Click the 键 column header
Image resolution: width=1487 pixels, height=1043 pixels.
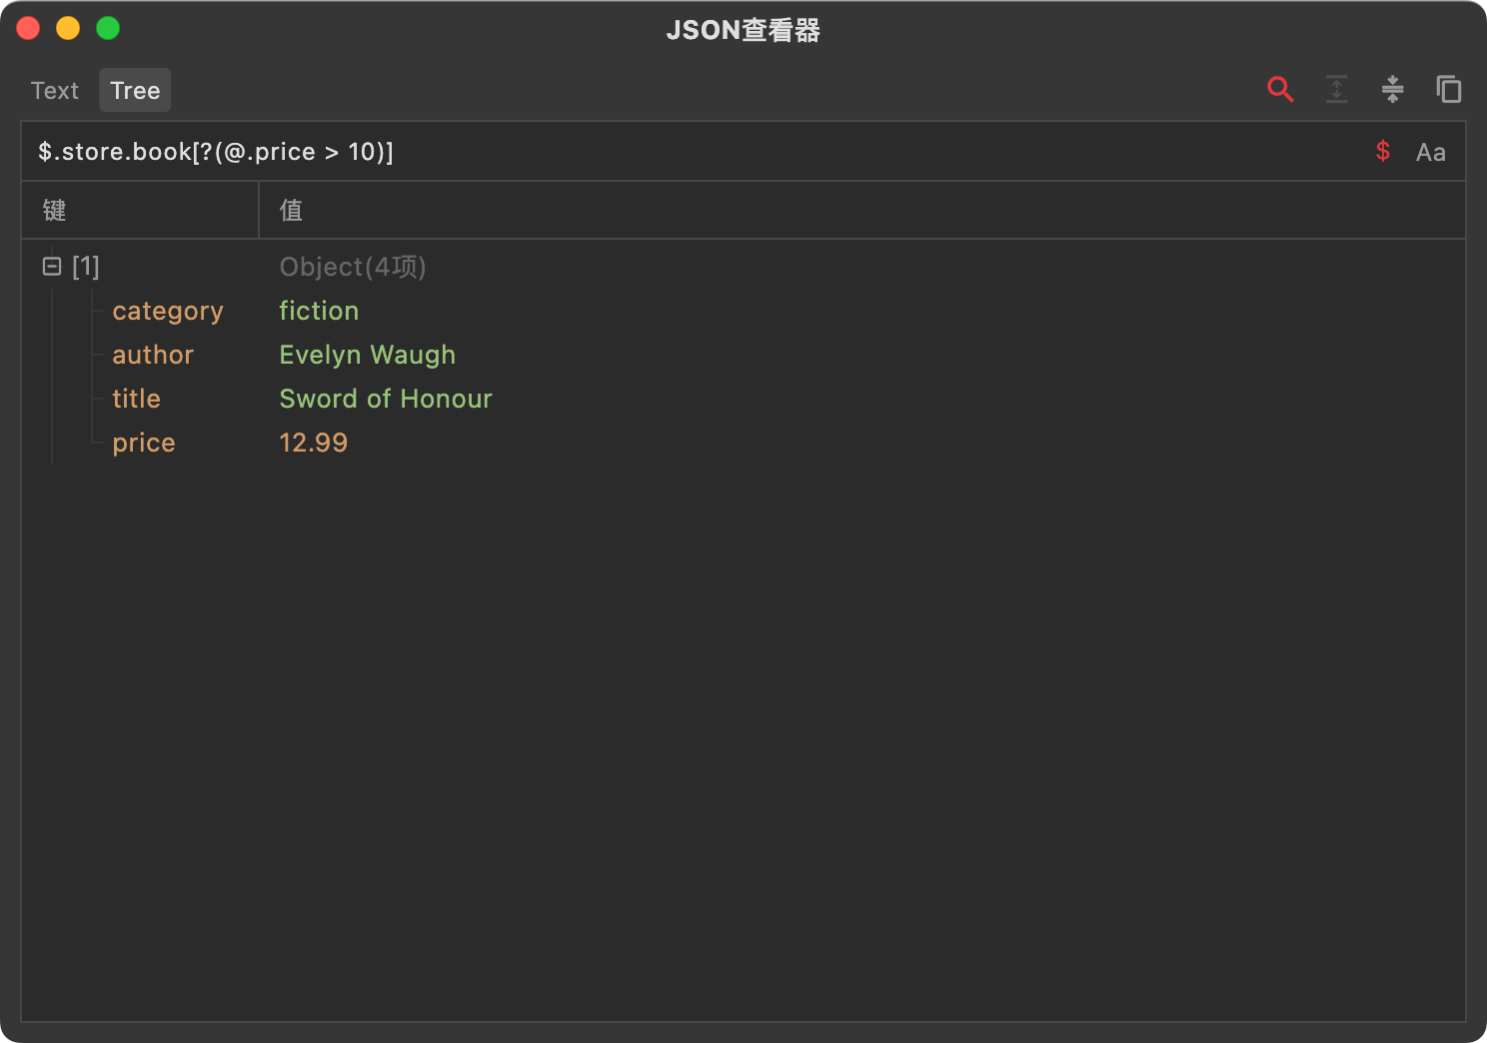[x=55, y=211]
